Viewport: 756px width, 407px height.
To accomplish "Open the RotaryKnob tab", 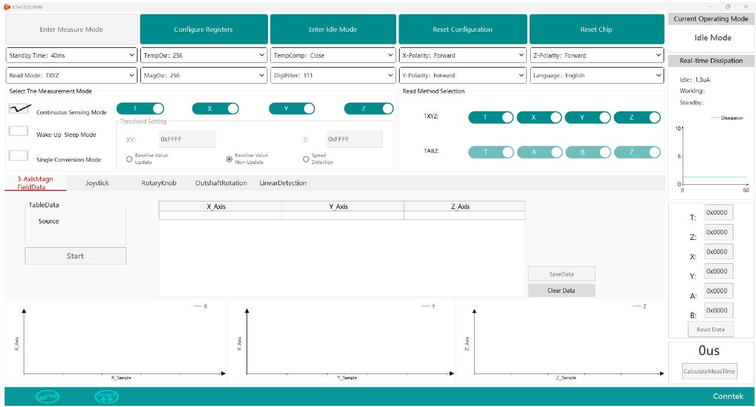I will (159, 183).
